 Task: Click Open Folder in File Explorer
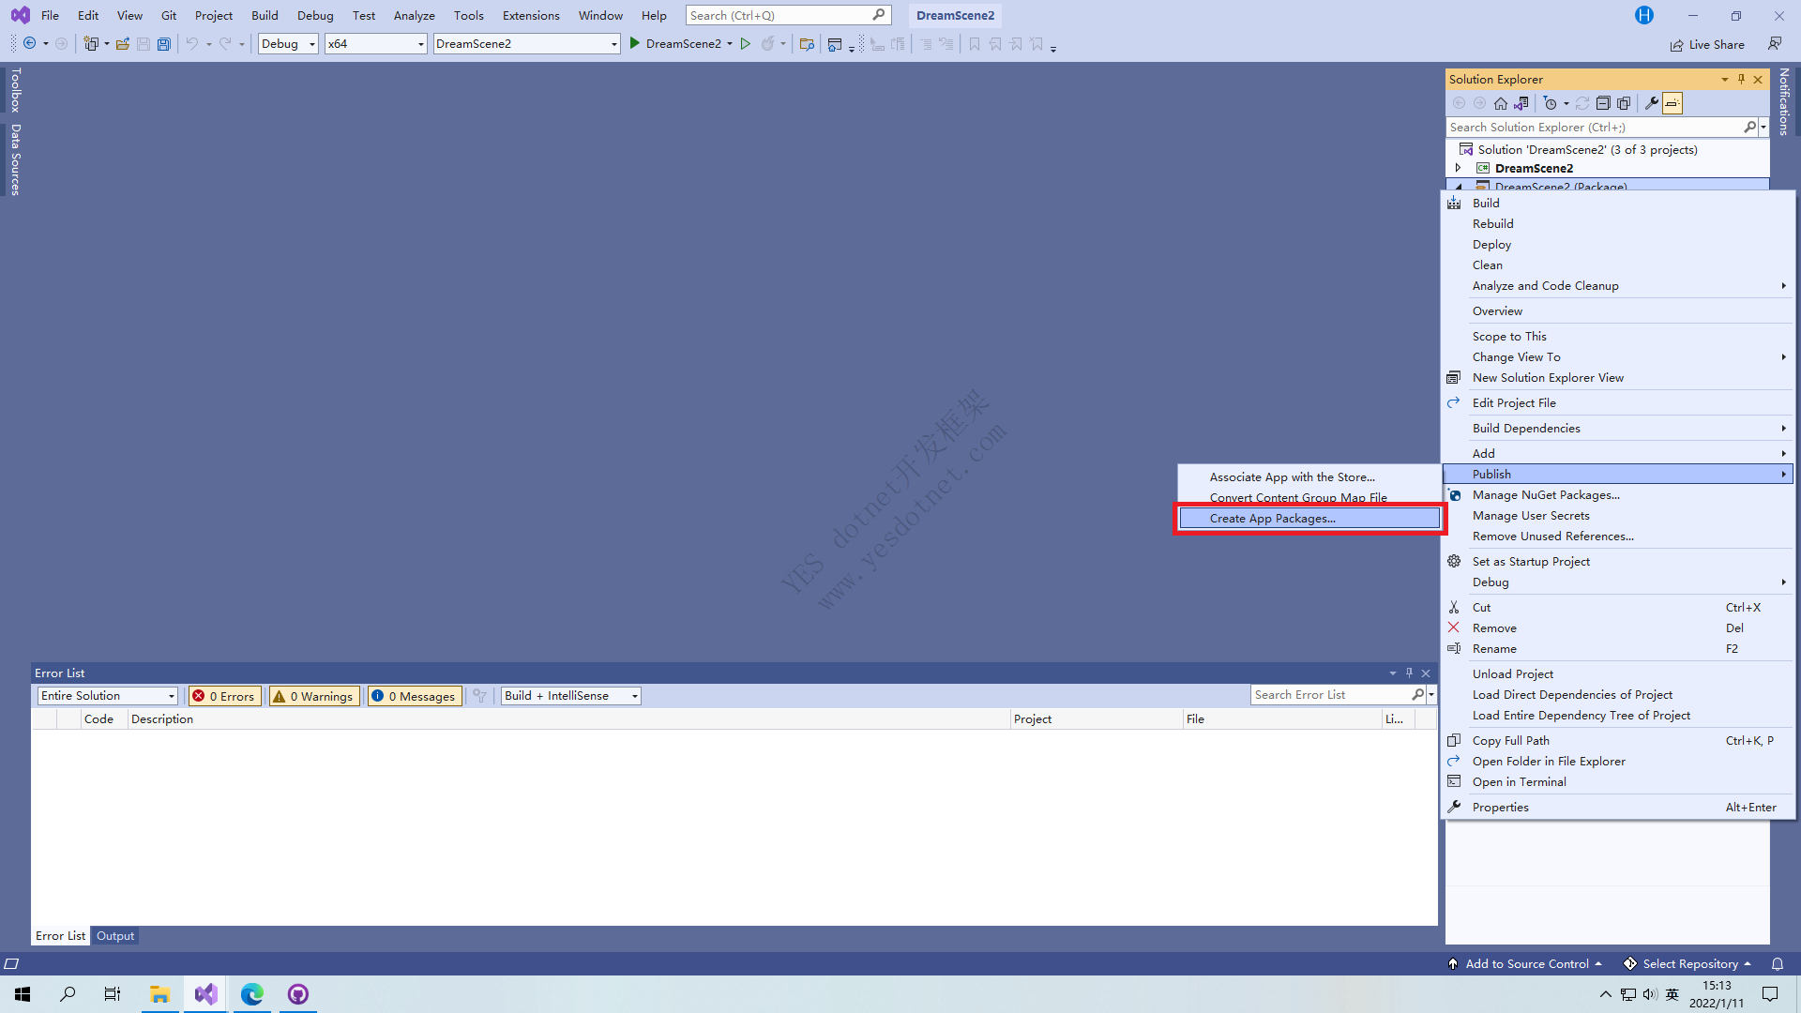pos(1619,762)
